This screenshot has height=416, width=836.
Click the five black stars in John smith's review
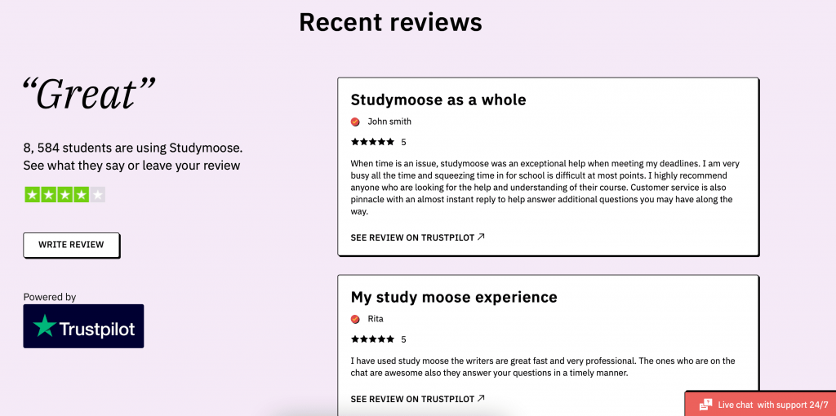click(372, 142)
